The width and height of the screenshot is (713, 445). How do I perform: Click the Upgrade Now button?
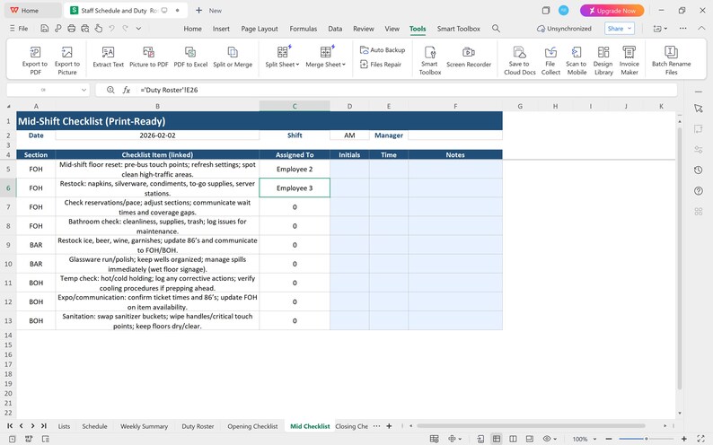pos(612,11)
